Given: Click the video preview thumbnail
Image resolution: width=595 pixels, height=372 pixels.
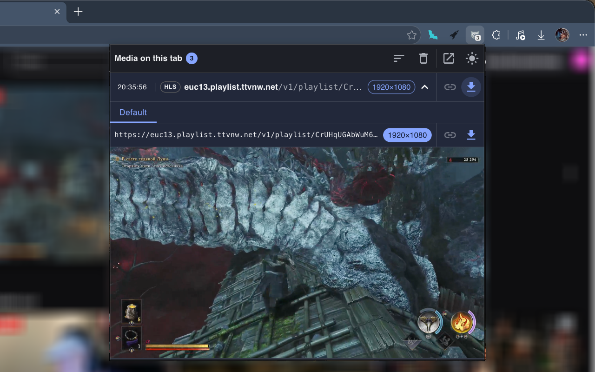Looking at the screenshot, I should 297,253.
